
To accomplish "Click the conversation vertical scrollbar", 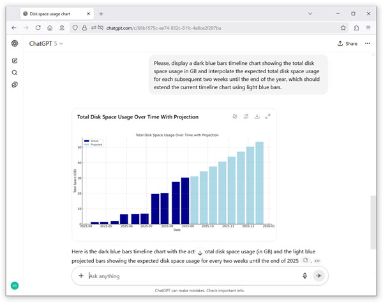I will (x=373, y=222).
